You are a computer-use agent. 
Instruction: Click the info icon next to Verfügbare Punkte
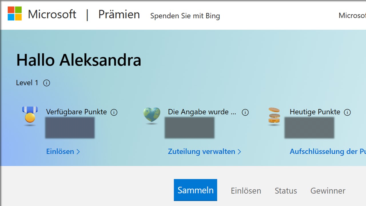coord(114,112)
